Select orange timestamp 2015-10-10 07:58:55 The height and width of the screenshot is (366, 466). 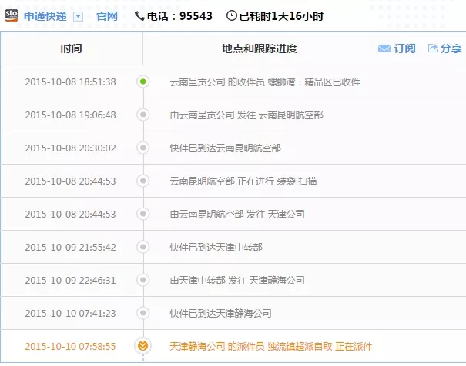click(70, 347)
